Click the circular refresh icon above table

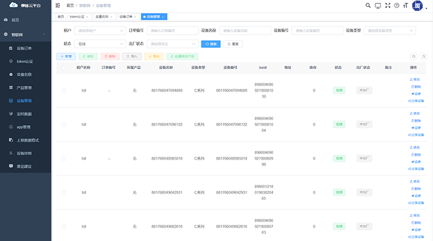click(424, 57)
